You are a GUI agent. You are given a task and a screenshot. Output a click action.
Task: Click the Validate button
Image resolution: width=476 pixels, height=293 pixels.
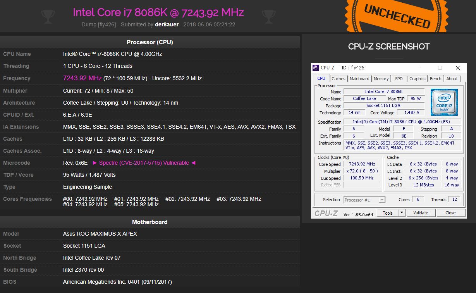pyautogui.click(x=421, y=213)
